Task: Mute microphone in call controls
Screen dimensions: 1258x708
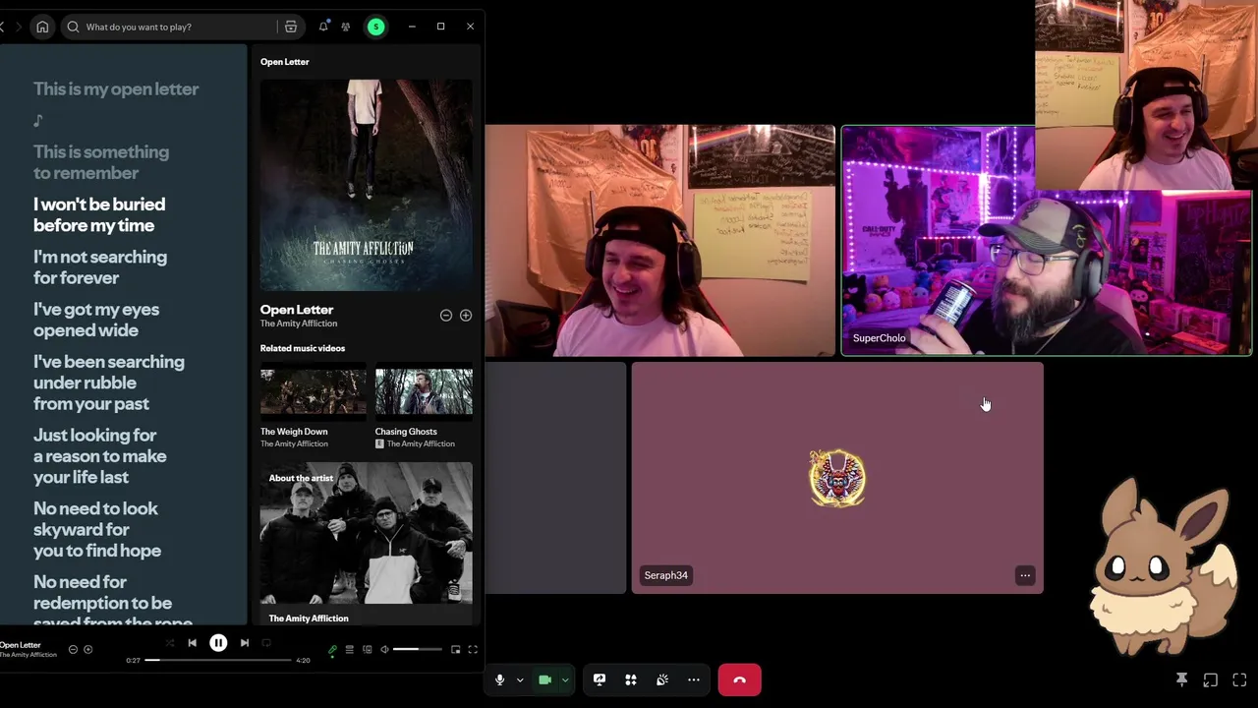Action: [x=499, y=679]
